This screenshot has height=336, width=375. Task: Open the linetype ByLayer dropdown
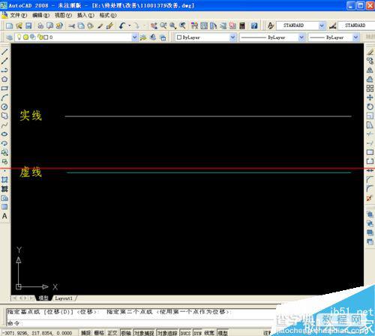pos(272,38)
